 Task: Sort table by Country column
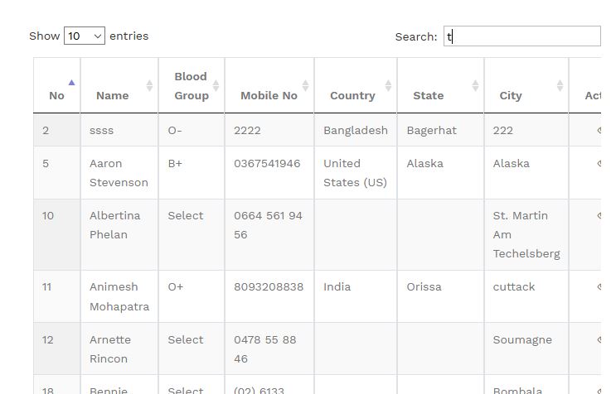tap(356, 85)
